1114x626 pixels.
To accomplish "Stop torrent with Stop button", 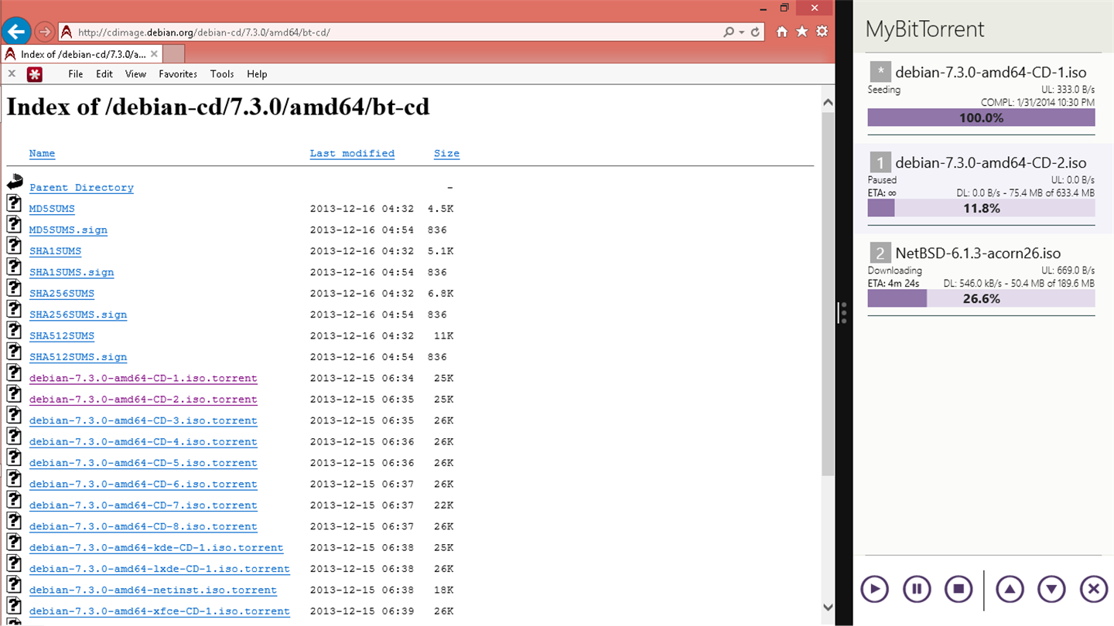I will coord(959,590).
